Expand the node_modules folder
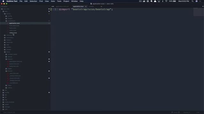Image resolution: width=204 pixels, height=114 pixels. pyautogui.click(x=10, y=102)
